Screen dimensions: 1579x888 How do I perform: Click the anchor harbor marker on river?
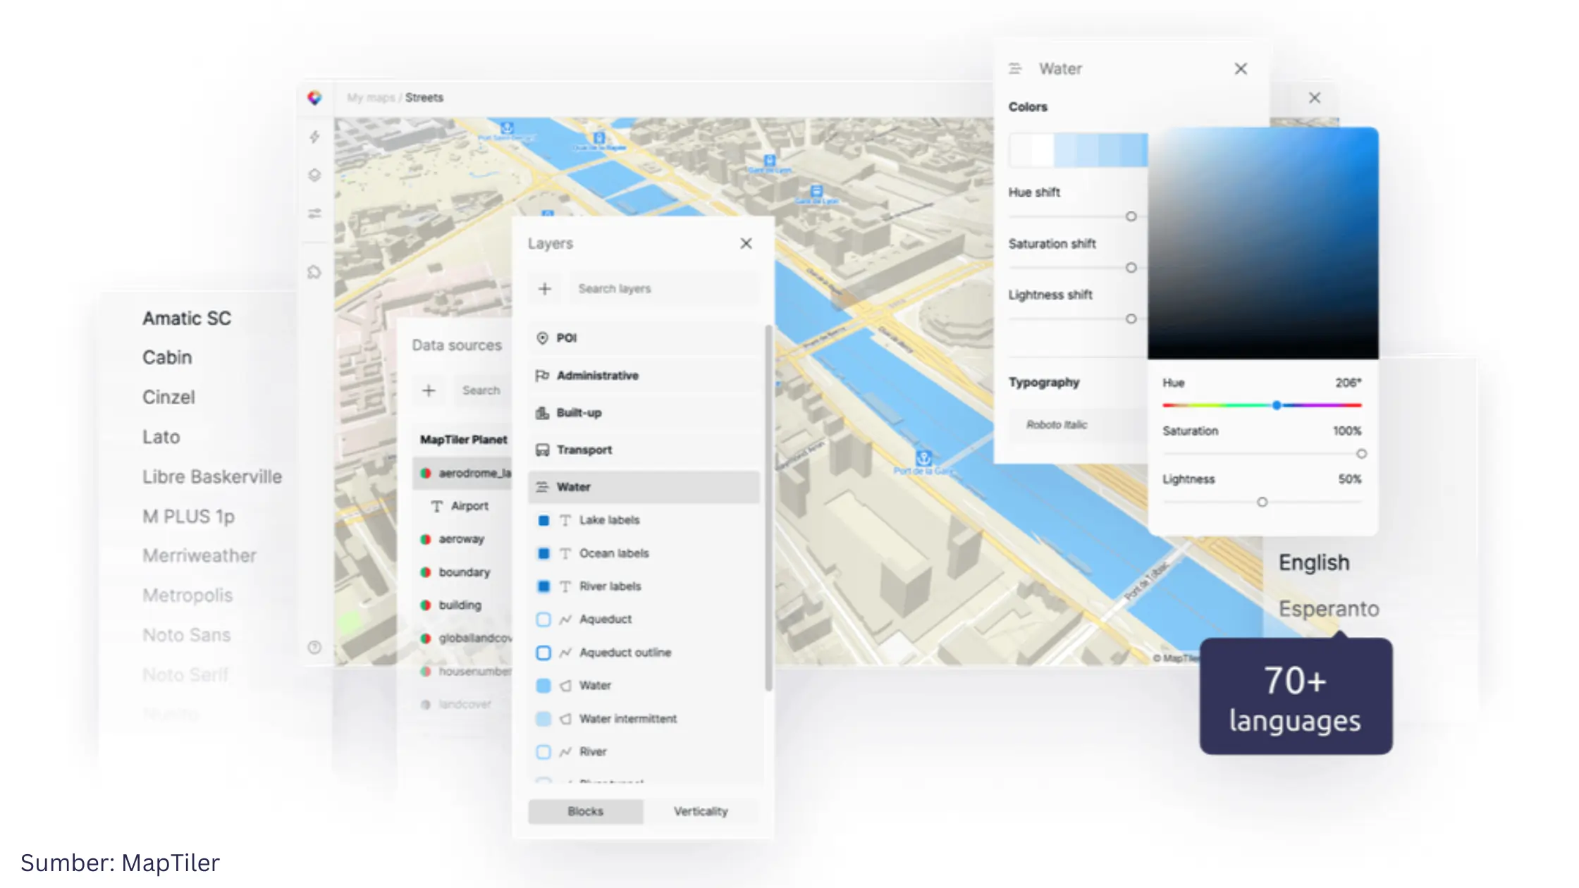[x=923, y=458]
